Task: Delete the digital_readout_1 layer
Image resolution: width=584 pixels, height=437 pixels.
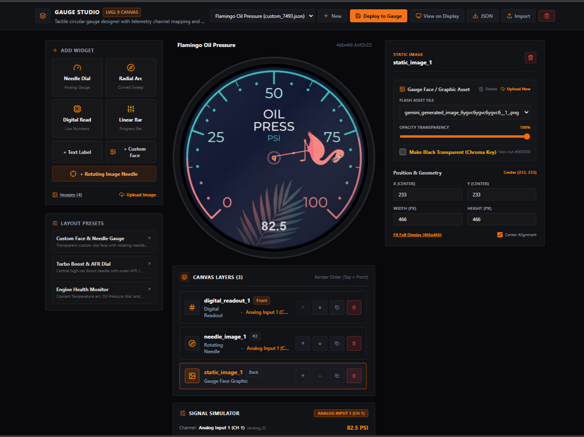Action: tap(354, 307)
